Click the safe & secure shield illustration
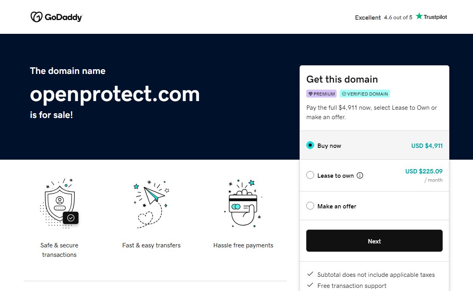This screenshot has height=291, width=473. [60, 203]
